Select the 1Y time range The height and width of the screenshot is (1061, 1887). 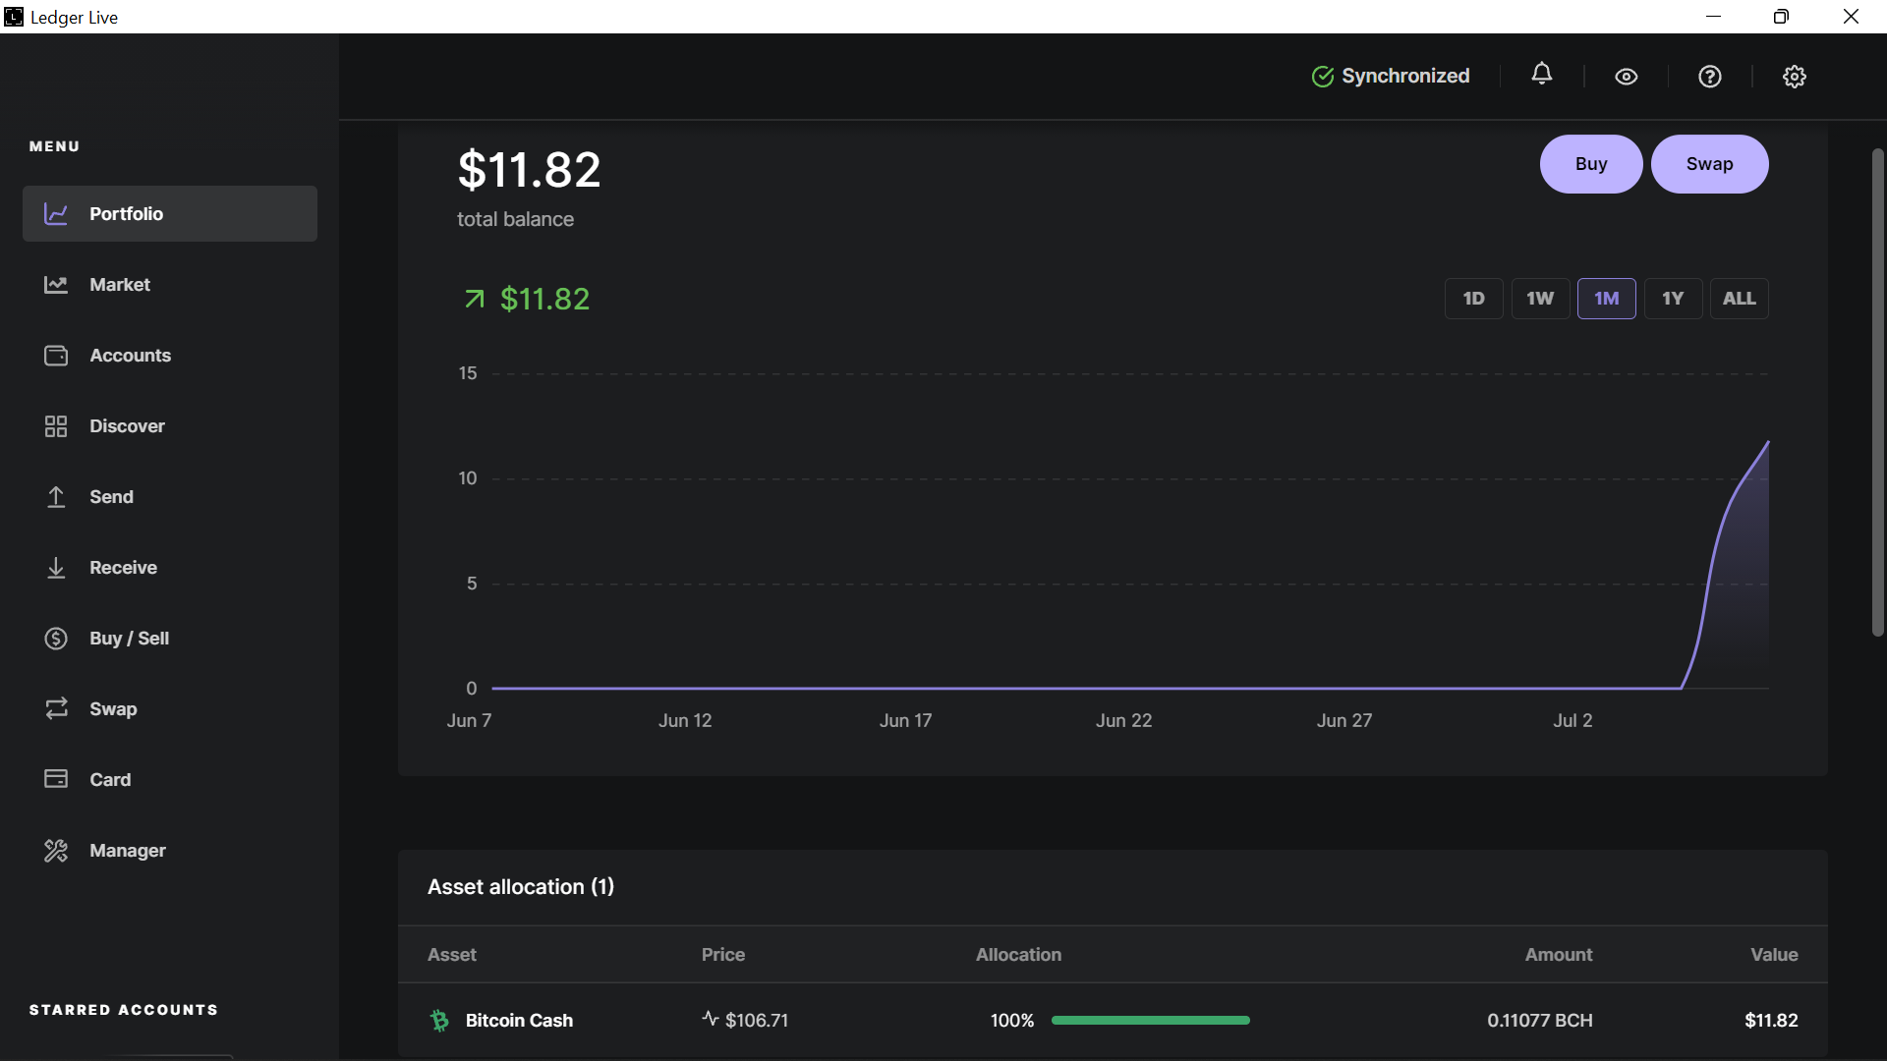[1673, 299]
